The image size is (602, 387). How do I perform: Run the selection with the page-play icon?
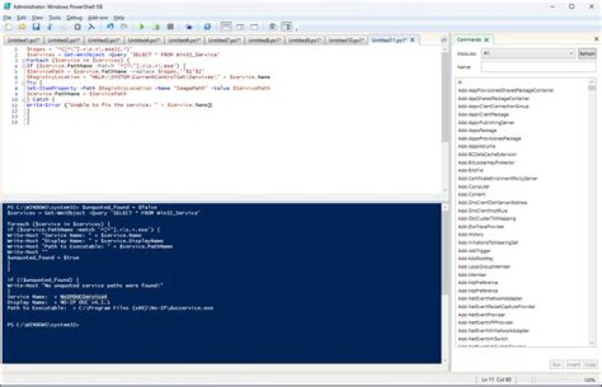pyautogui.click(x=156, y=27)
